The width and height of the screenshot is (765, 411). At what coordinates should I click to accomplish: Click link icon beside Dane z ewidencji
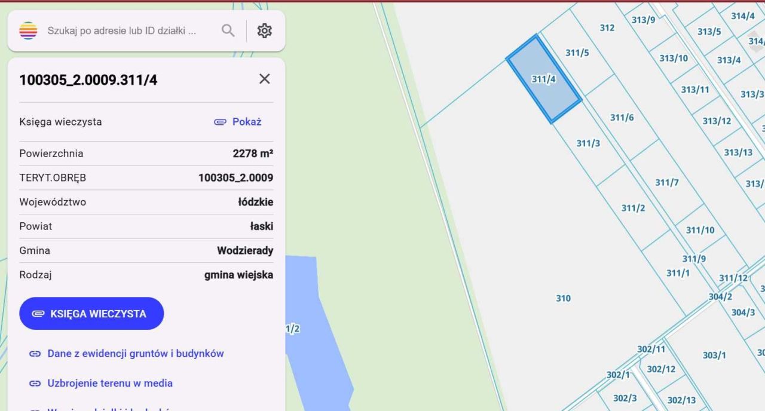pyautogui.click(x=35, y=354)
